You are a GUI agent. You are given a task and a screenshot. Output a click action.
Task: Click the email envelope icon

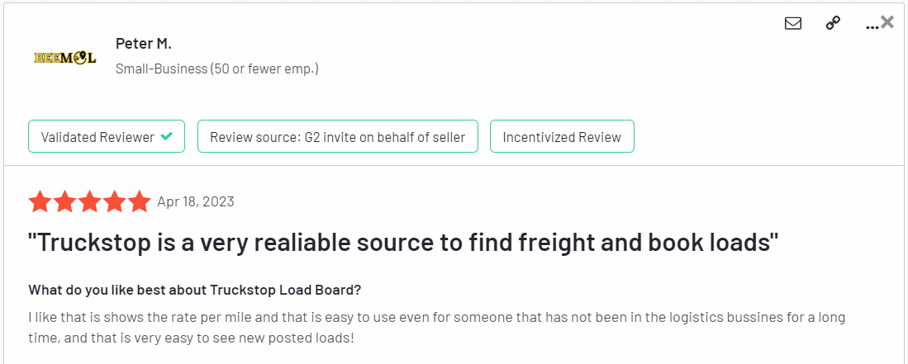point(793,24)
